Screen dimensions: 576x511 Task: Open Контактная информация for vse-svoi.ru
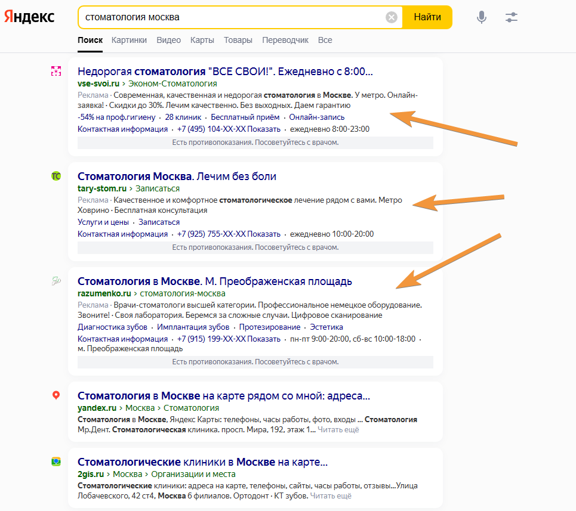tap(122, 129)
